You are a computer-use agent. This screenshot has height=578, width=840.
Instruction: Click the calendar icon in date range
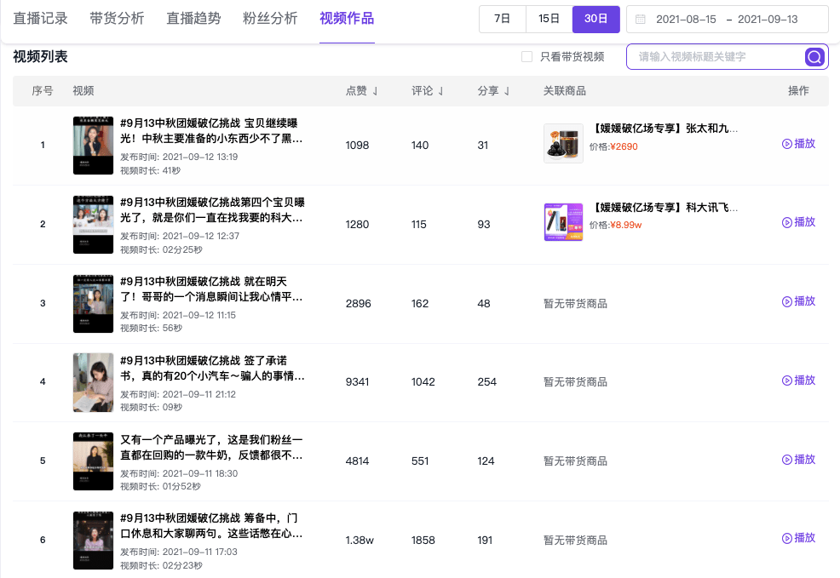(640, 20)
